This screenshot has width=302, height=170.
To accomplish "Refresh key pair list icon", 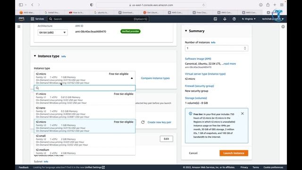I will click(143, 122).
